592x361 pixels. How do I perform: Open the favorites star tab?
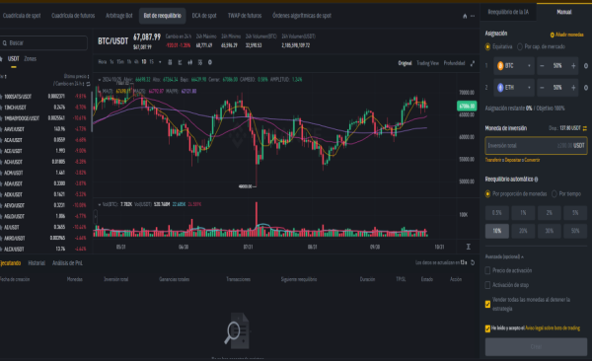1,59
